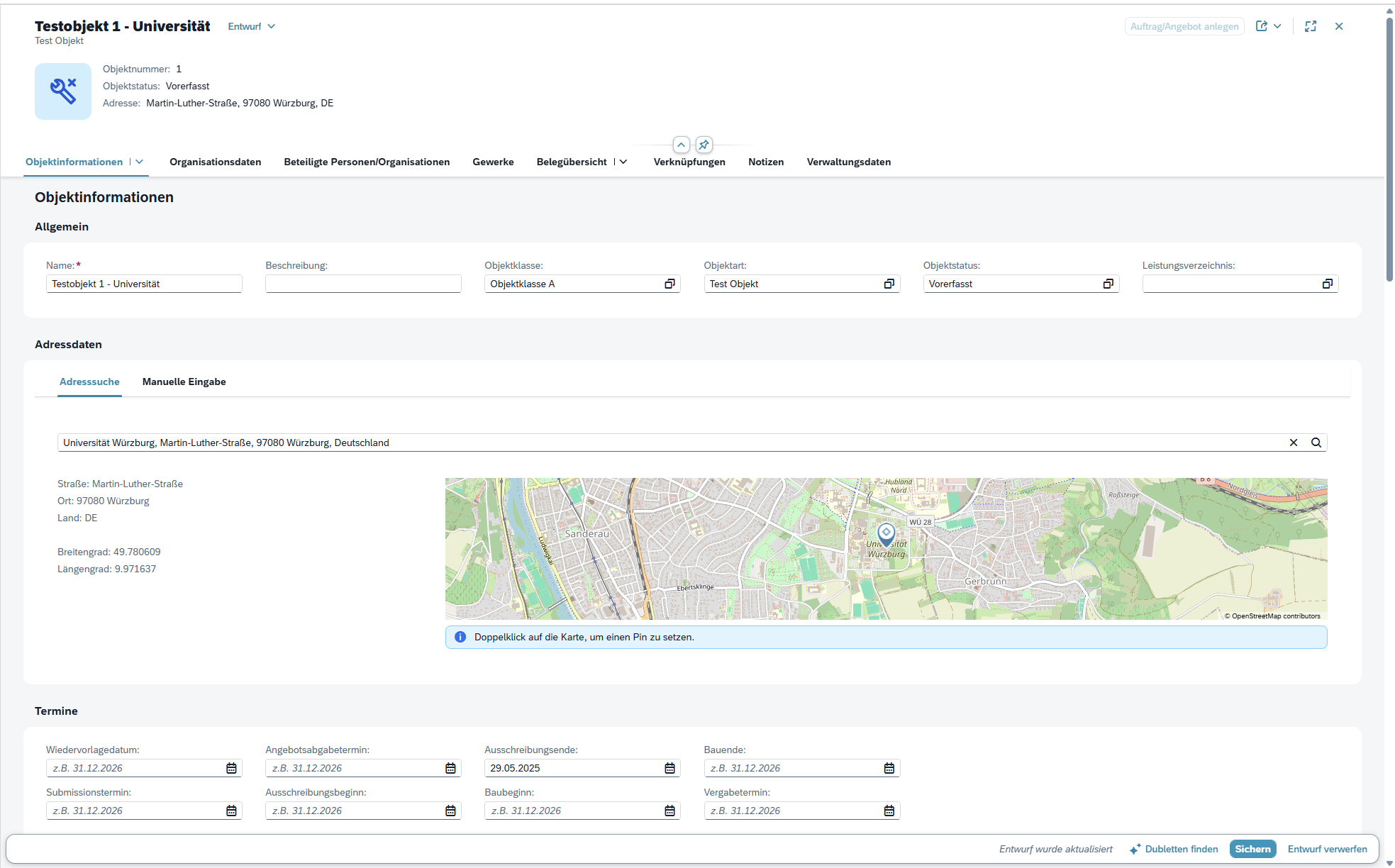Open calendar for Bauende
This screenshot has height=868, width=1395.
click(x=889, y=768)
